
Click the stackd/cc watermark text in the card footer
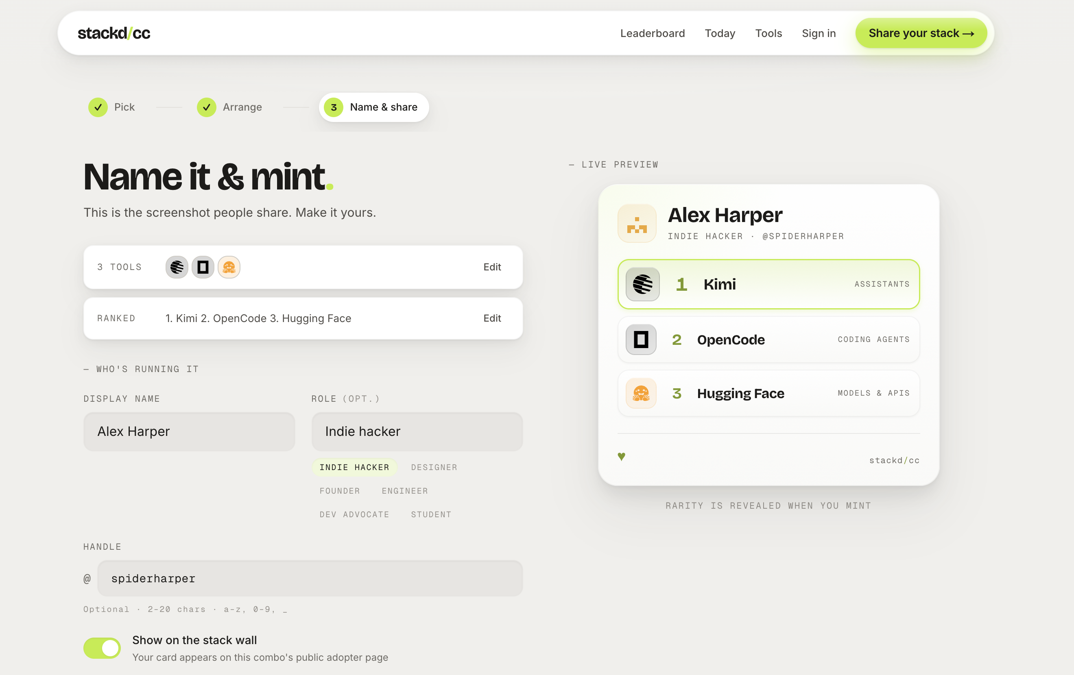pyautogui.click(x=893, y=460)
